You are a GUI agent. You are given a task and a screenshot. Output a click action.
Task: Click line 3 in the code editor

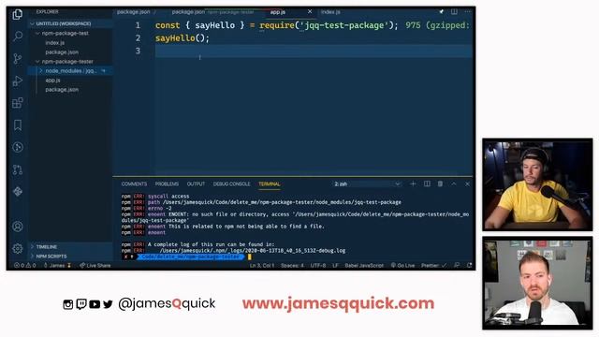(x=314, y=51)
